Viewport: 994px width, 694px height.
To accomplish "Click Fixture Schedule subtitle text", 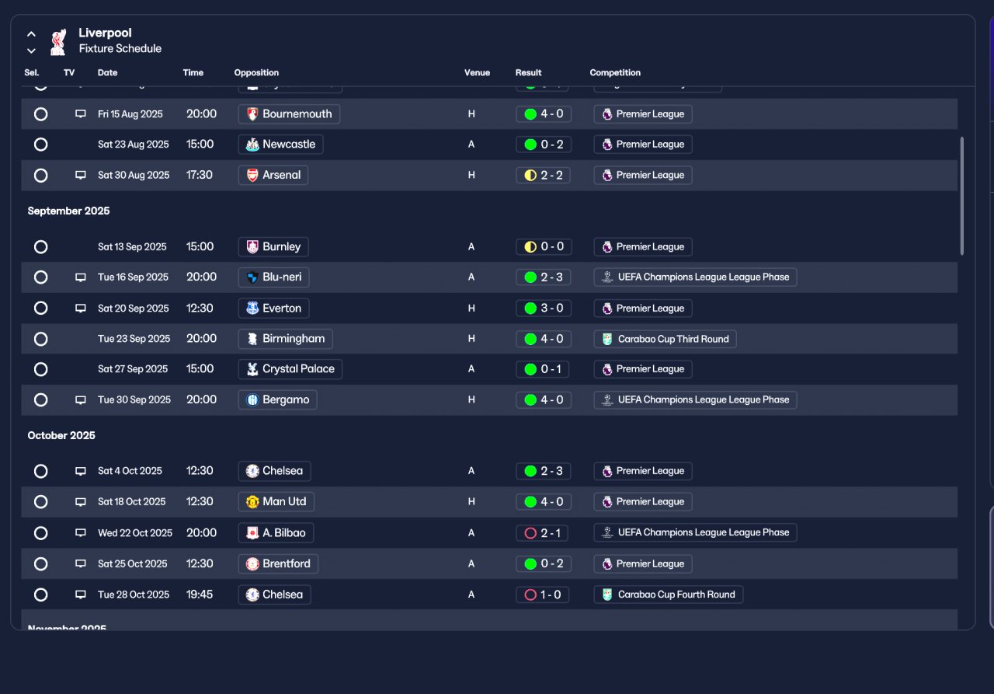I will coord(120,49).
